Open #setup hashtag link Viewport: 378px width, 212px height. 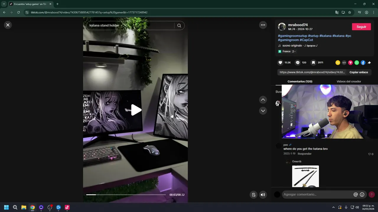[x=313, y=36]
